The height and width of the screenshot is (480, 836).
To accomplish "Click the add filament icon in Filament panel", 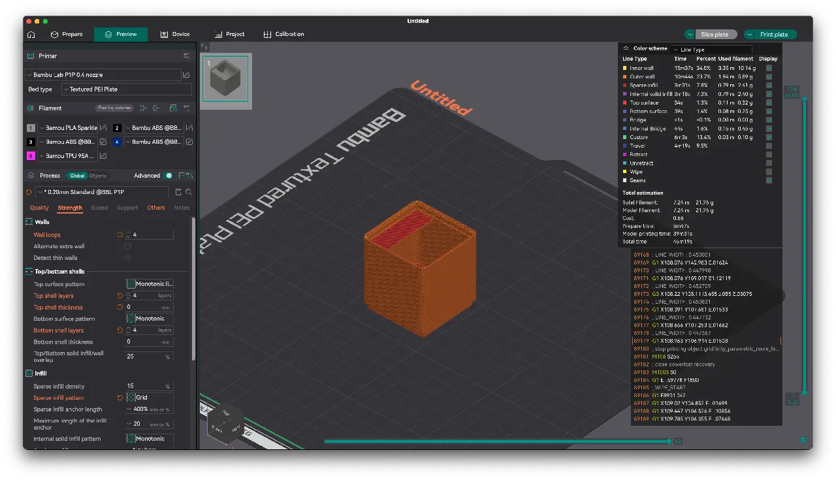I will tap(144, 108).
